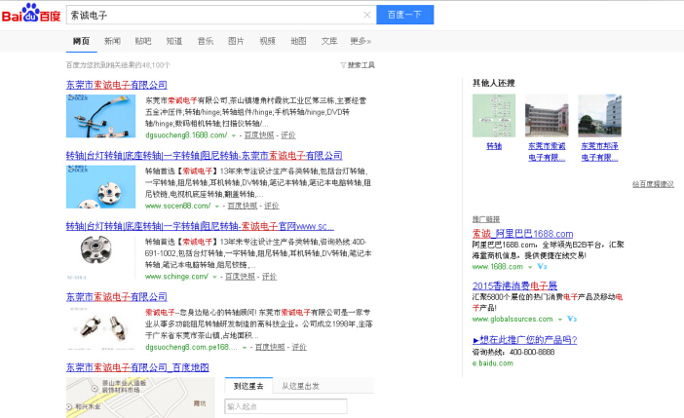Click the map preview image
This screenshot has height=418, width=684.
(x=140, y=398)
